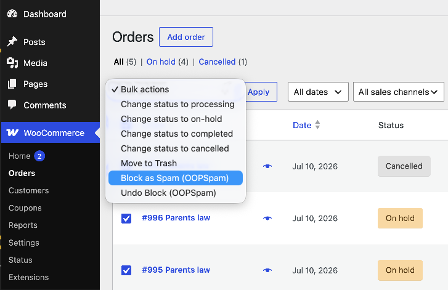The image size is (448, 290).
Task: Open Media in the sidebar
Action: (35, 63)
